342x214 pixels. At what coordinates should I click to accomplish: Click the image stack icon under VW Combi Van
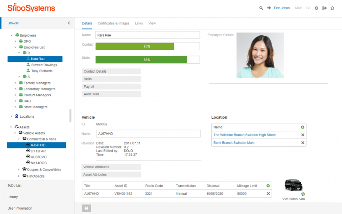click(303, 194)
